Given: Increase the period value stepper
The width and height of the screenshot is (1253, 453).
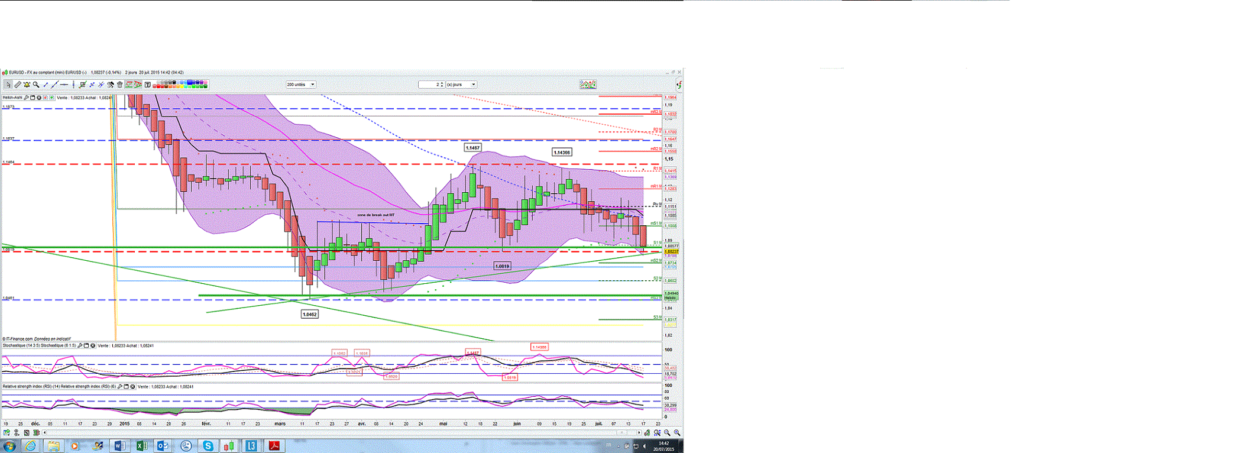Looking at the screenshot, I should (x=442, y=83).
